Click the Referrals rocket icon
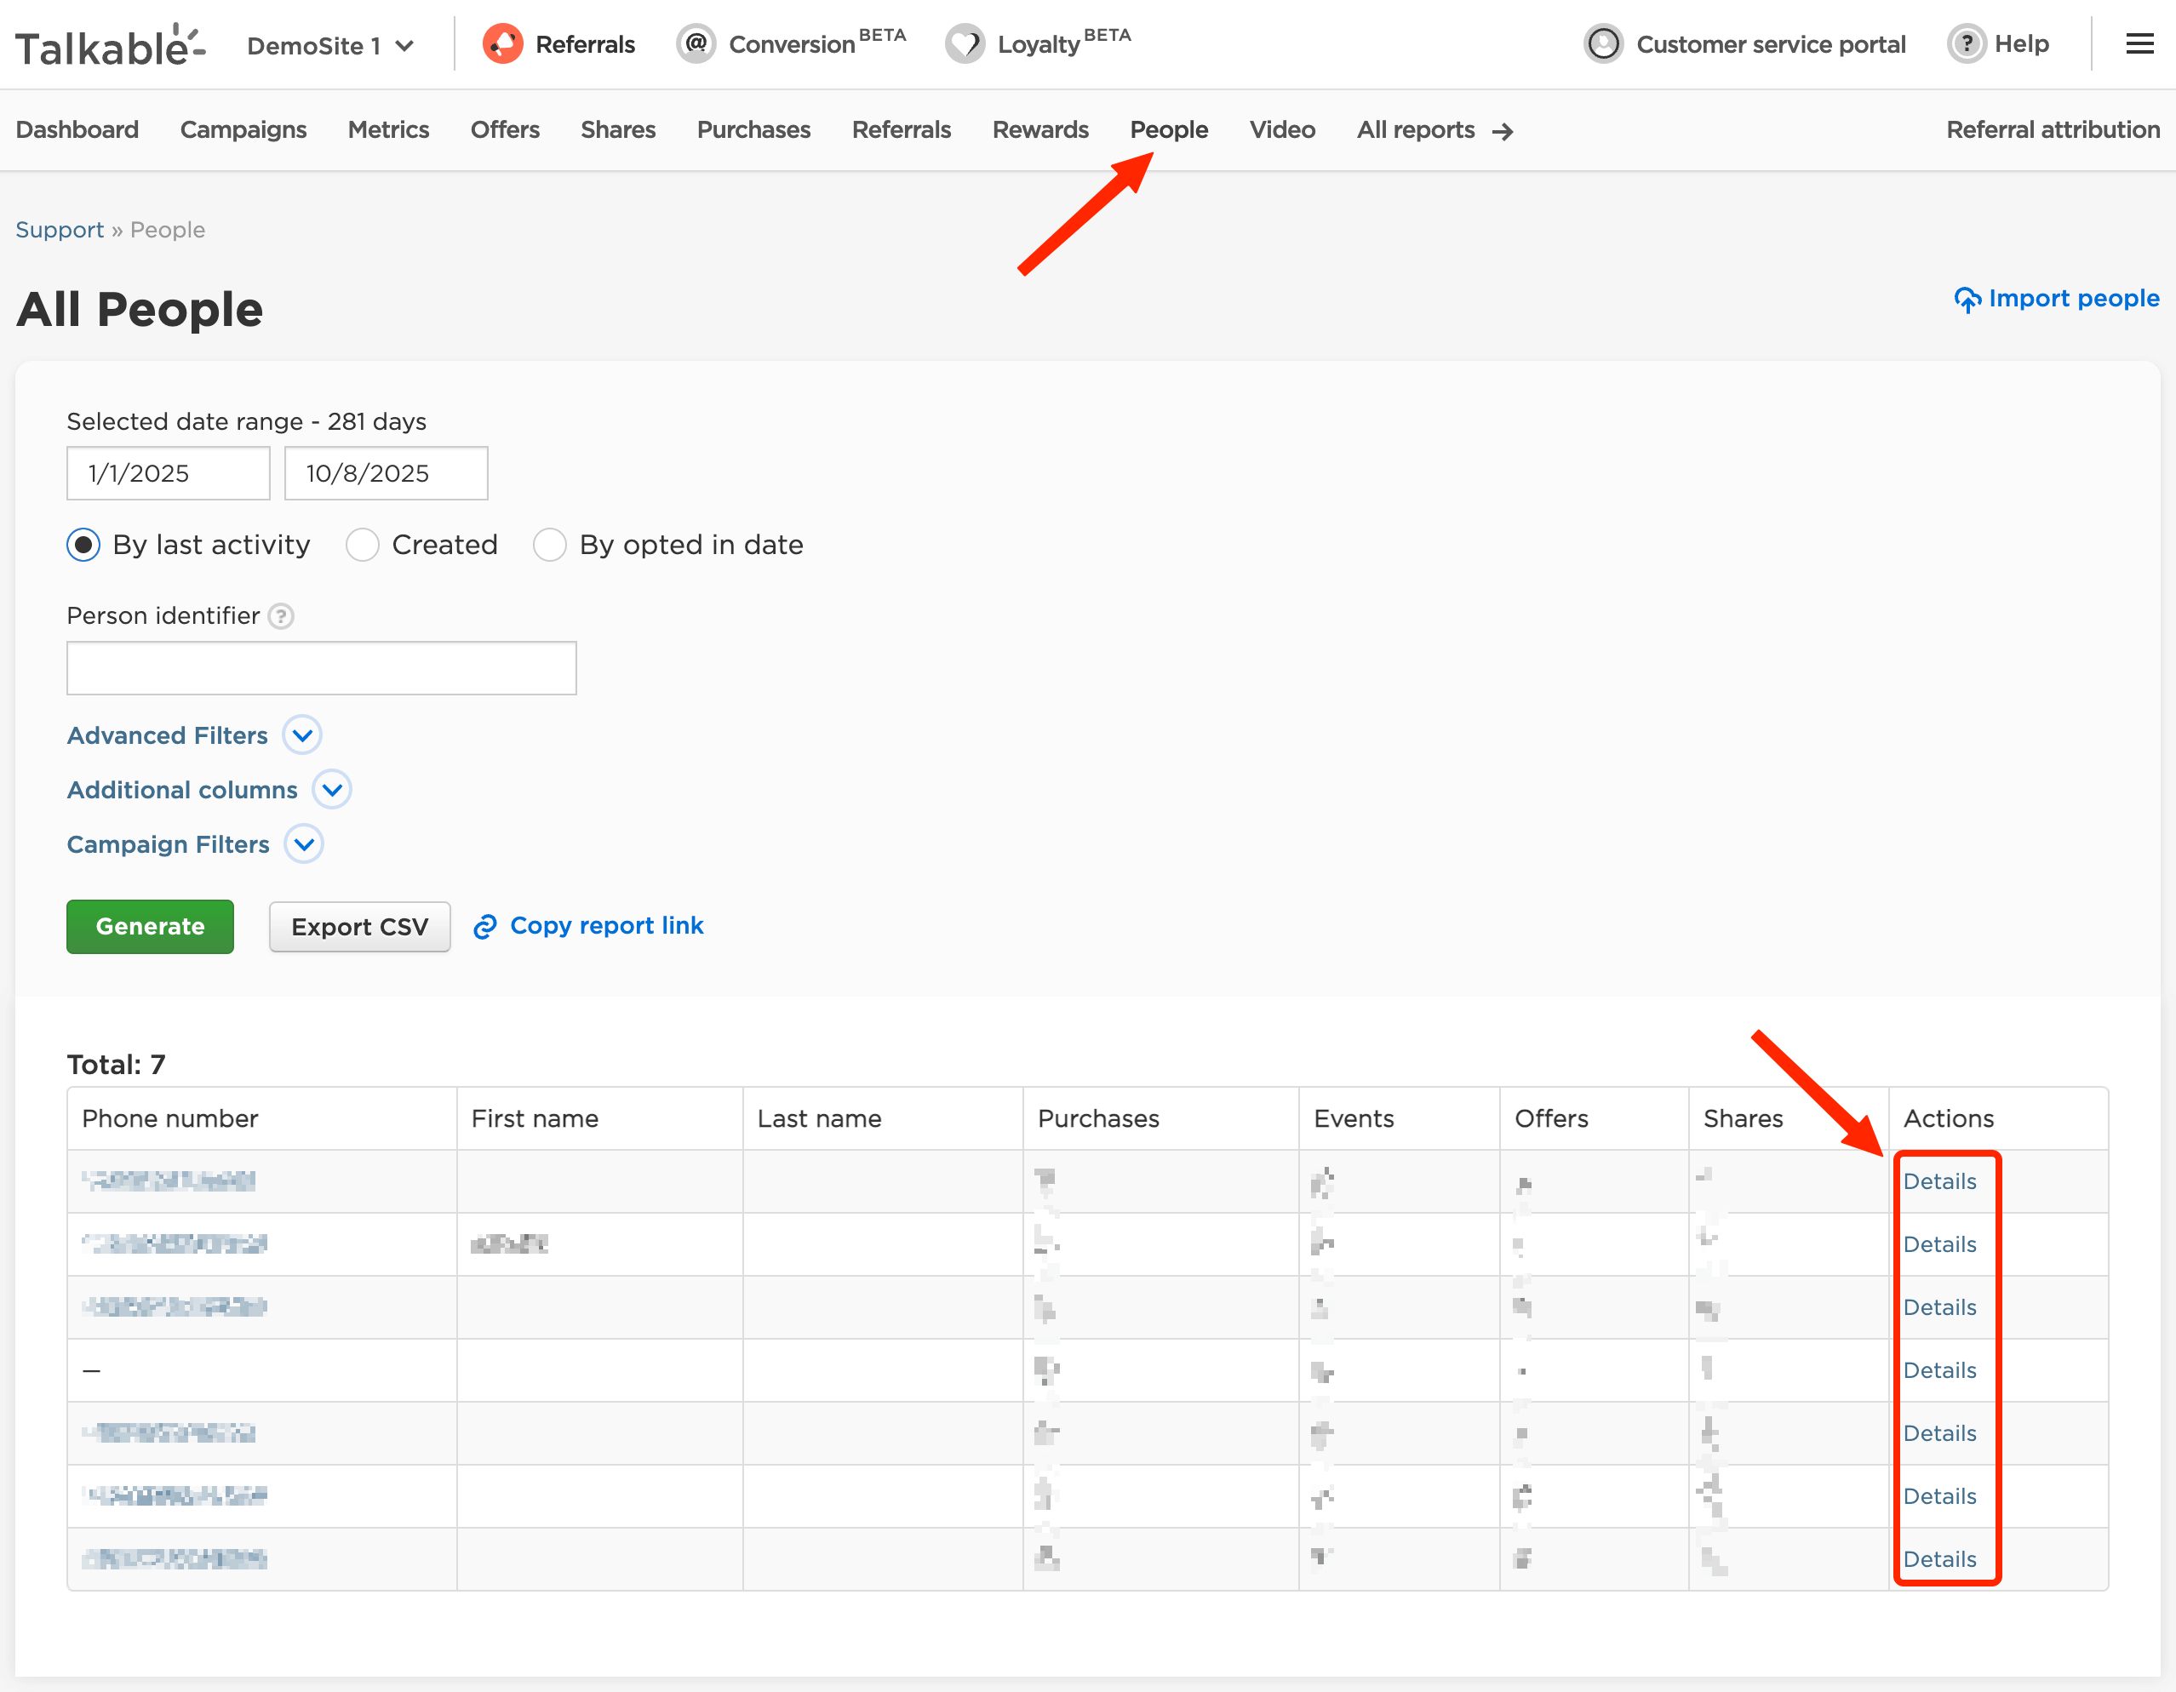 pos(502,43)
